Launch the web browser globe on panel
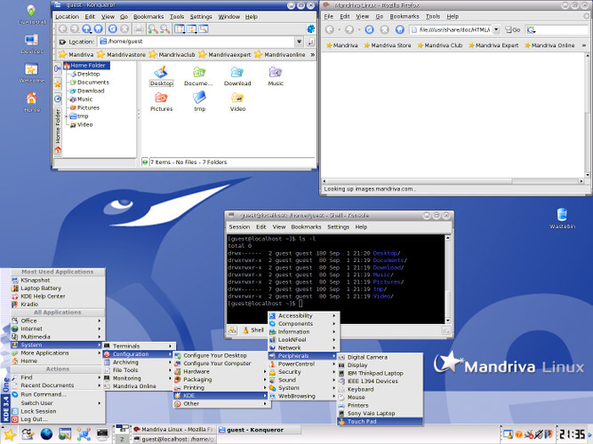The height and width of the screenshot is (444, 593). 46,434
